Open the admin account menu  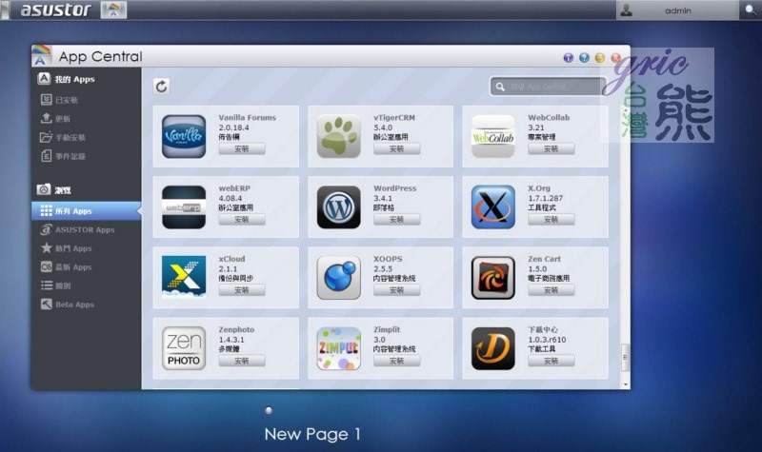click(x=677, y=10)
